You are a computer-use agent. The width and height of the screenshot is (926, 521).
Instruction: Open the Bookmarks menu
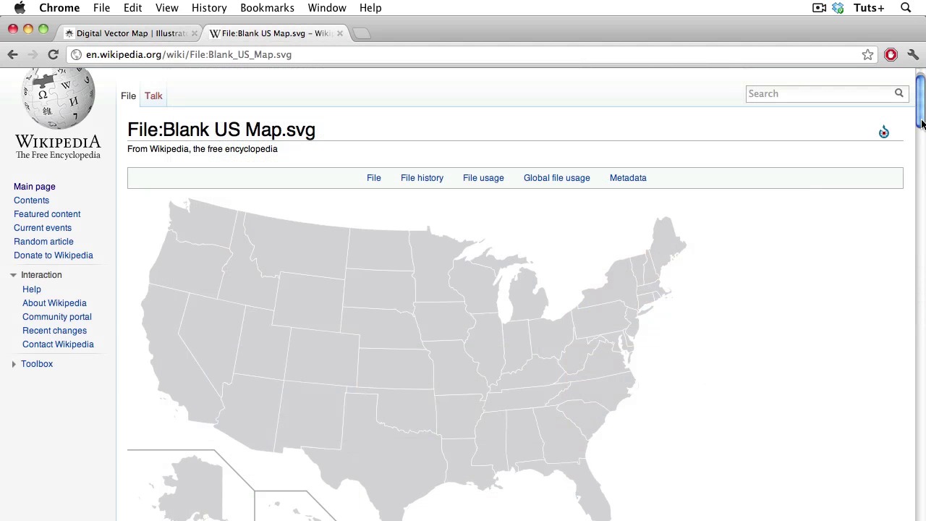tap(267, 8)
